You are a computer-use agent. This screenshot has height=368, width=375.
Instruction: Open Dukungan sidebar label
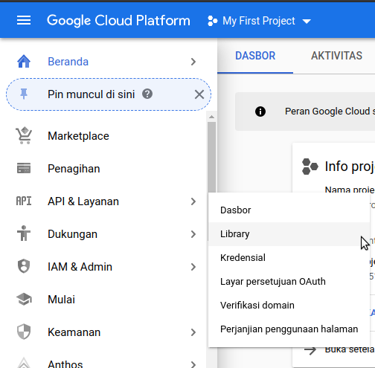(72, 234)
